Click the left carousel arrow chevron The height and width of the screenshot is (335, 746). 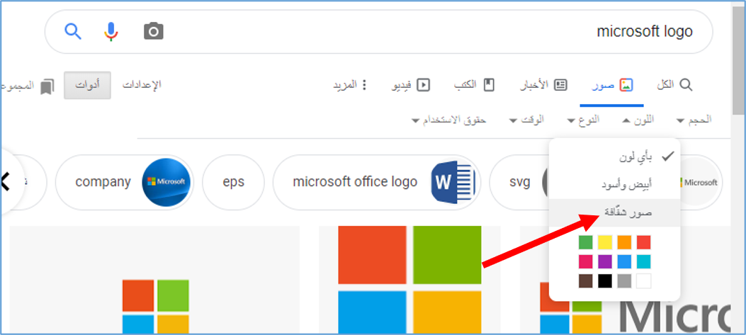point(6,182)
